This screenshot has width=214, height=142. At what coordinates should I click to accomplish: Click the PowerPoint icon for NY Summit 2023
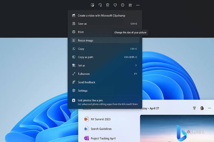[x=86, y=119]
